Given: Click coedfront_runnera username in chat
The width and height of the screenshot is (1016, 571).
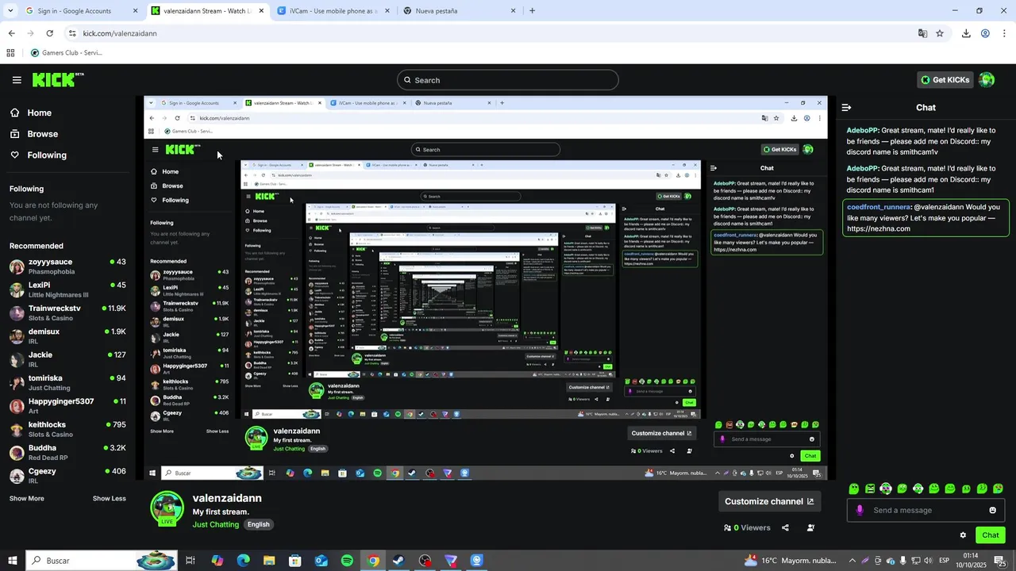Looking at the screenshot, I should point(878,207).
